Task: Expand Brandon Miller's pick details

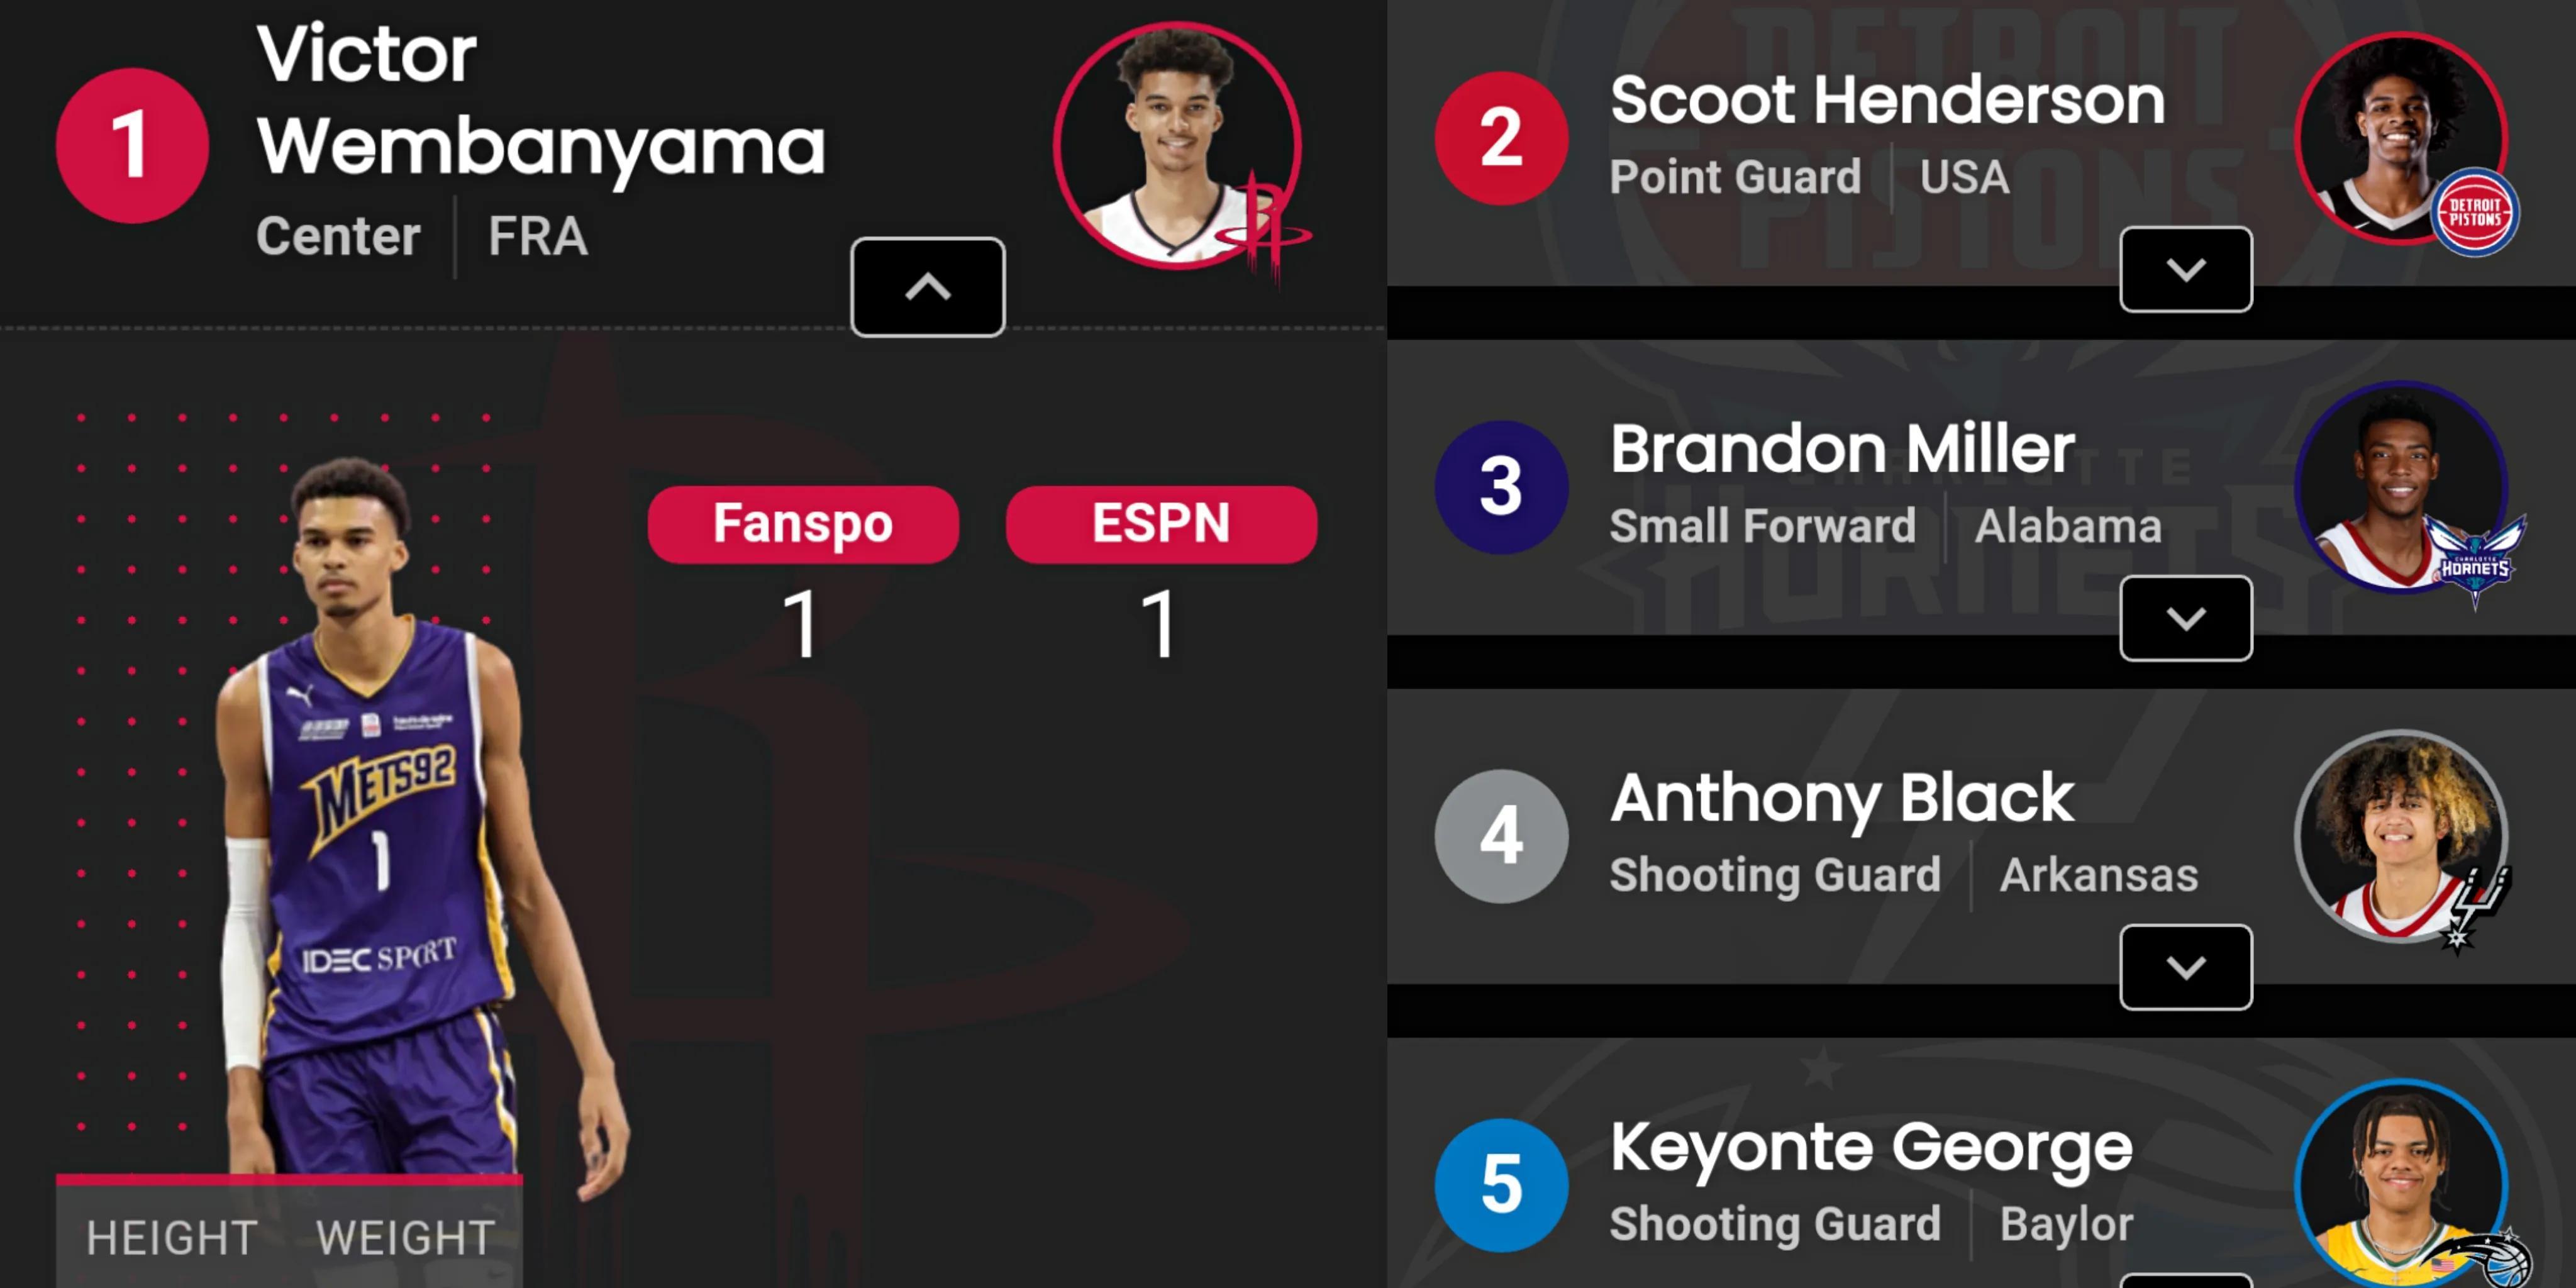Action: [2185, 618]
